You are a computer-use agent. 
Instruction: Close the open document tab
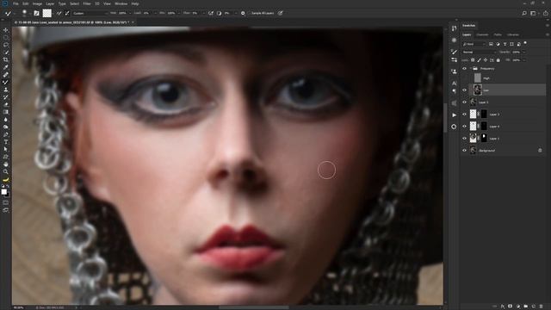click(133, 22)
